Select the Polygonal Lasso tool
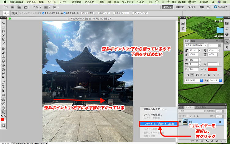Screen dimensions: 230x144 [x=3, y=31]
